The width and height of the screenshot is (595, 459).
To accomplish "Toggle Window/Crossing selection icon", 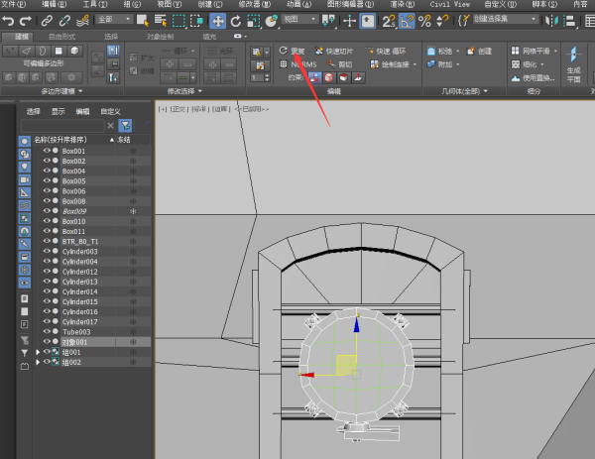I will pyautogui.click(x=197, y=21).
